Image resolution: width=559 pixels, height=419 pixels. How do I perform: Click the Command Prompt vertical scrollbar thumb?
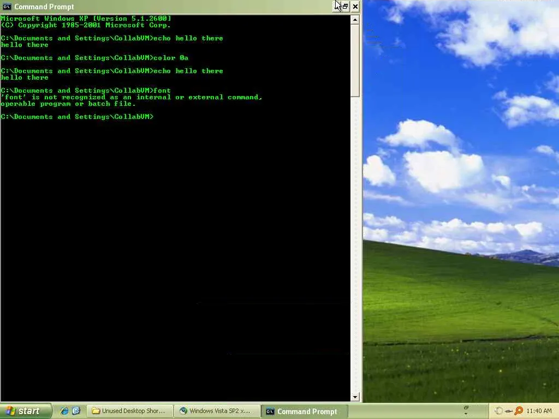(x=355, y=61)
